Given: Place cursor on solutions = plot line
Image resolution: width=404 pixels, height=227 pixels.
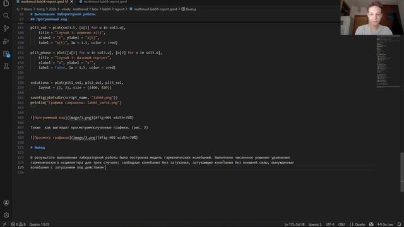Looking at the screenshot, I should pyautogui.click(x=77, y=83).
